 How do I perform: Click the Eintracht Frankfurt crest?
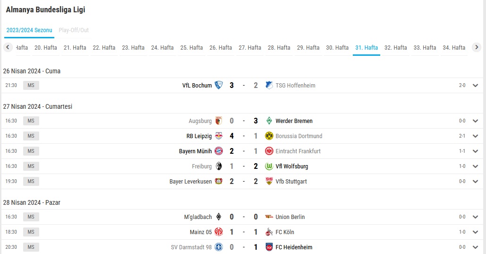tap(269, 151)
